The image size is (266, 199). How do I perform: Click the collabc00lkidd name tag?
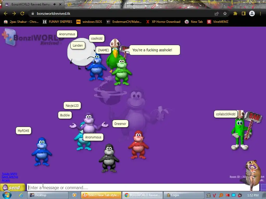[226, 114]
